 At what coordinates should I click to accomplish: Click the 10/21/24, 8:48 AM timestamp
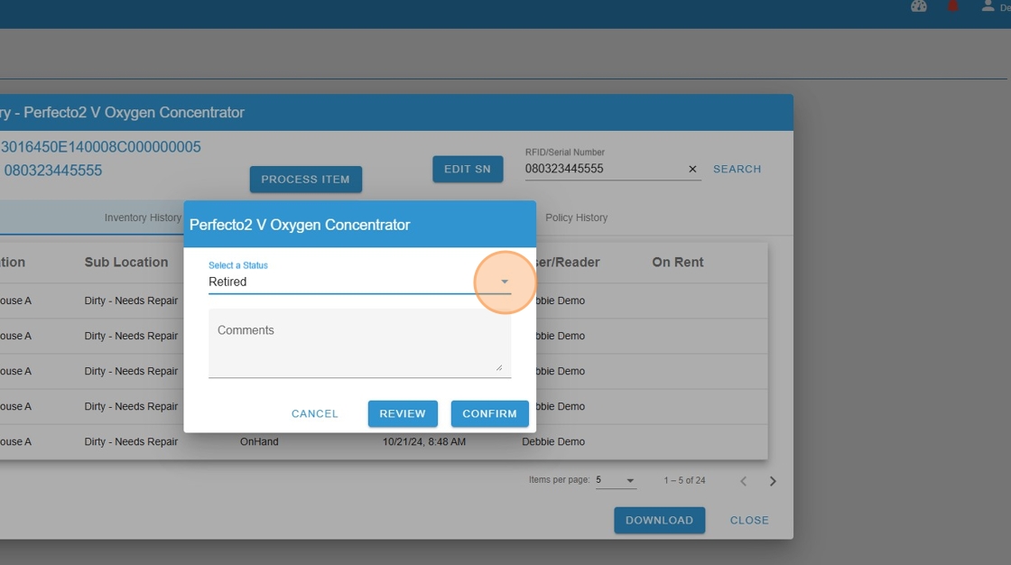pos(424,442)
